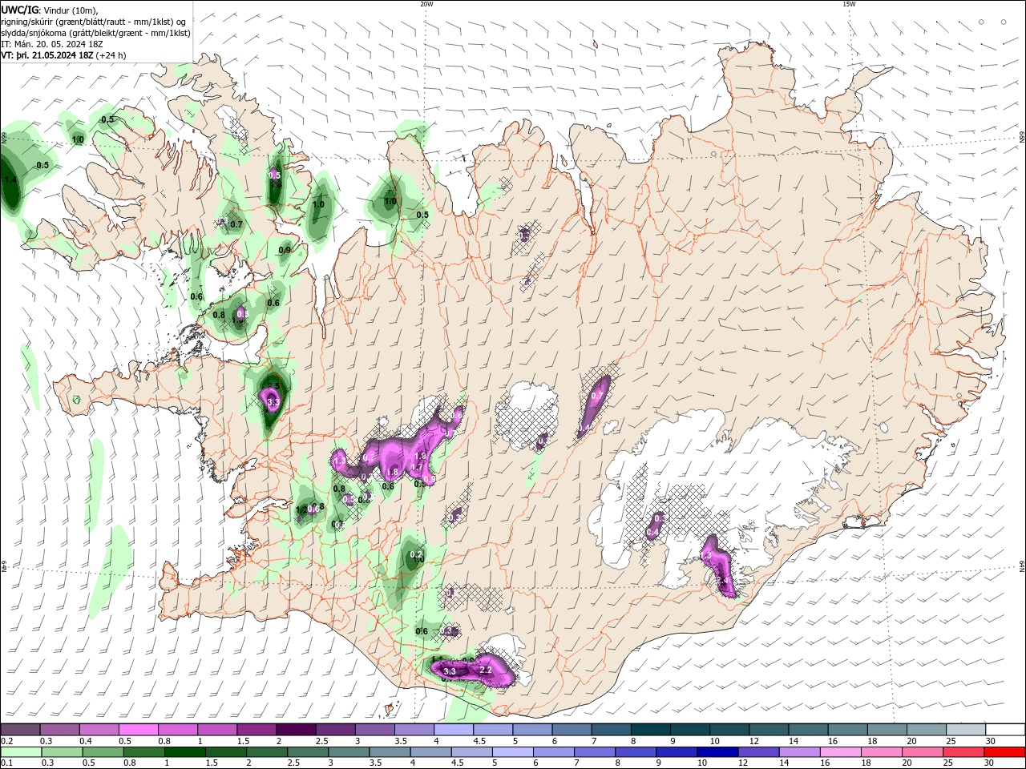Click the '0.1' label in lower legend row

click(7, 763)
